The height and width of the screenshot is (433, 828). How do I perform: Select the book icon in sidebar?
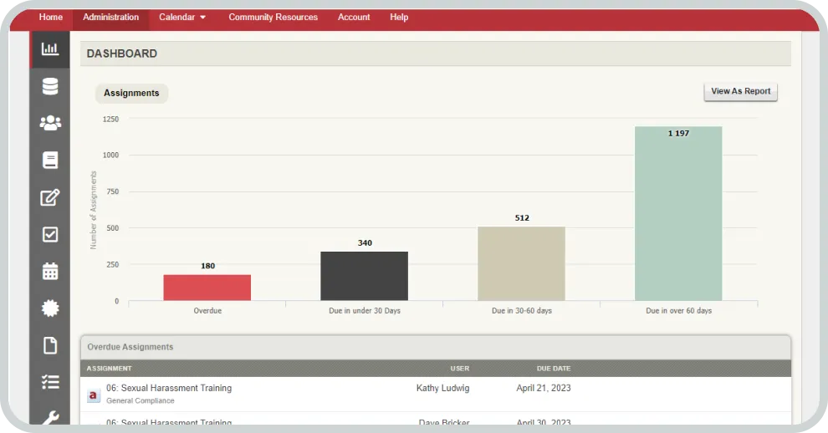50,160
